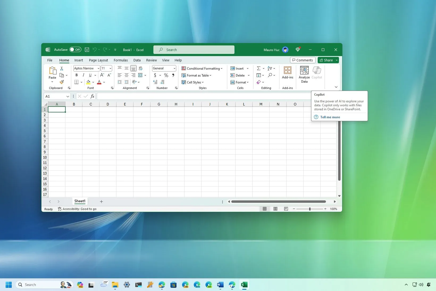This screenshot has height=291, width=436.
Task: Select the Format Painter tool
Action: 62,82
